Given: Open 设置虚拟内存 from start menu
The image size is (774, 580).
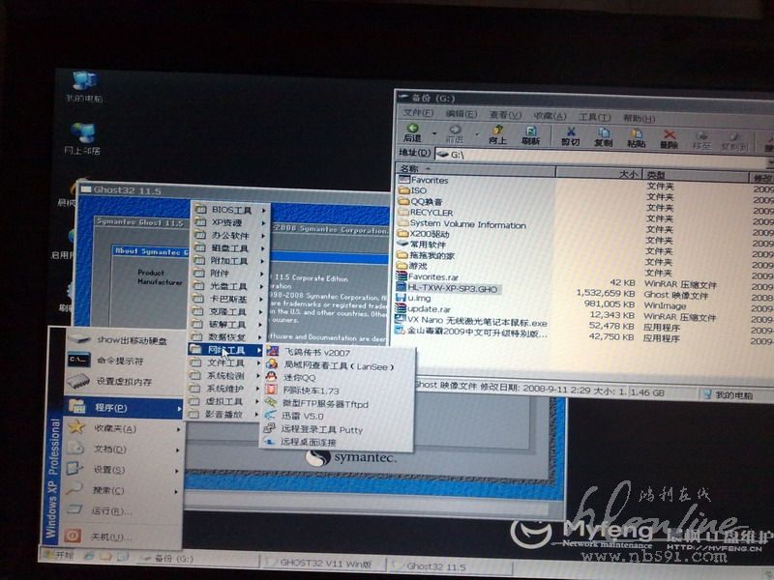Looking at the screenshot, I should click(x=125, y=381).
